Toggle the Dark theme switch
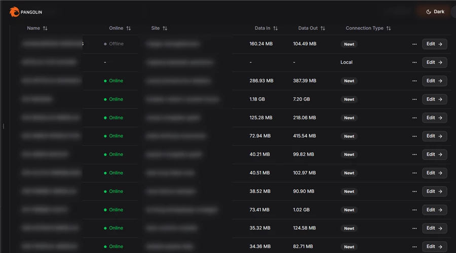456x253 pixels. click(x=435, y=12)
